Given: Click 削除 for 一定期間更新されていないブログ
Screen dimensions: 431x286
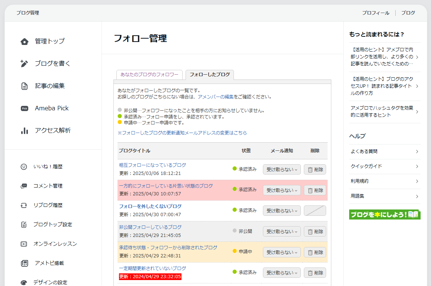Looking at the screenshot, I should tap(315, 273).
